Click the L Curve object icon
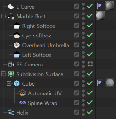This screenshot has height=119, width=116. (x=11, y=7)
